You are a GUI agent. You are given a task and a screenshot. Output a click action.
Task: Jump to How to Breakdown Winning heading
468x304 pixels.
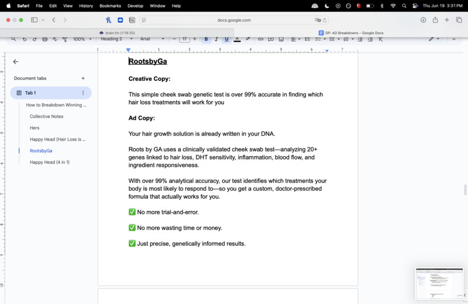pos(56,105)
